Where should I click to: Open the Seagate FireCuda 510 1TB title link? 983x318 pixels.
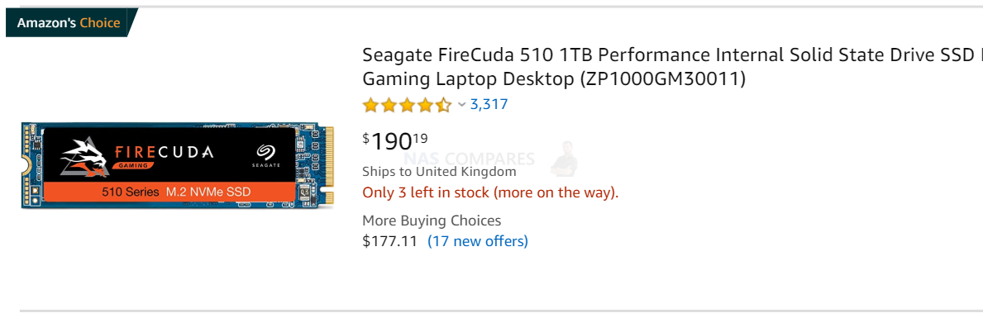(673, 67)
